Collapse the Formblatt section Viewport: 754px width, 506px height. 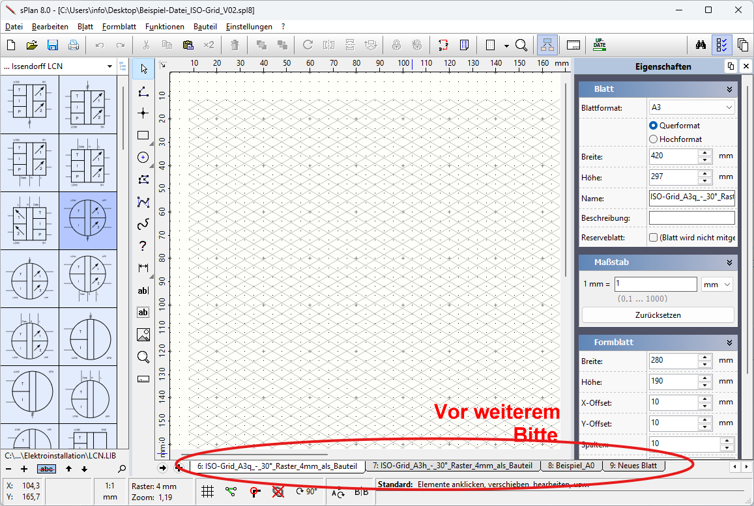(x=729, y=343)
